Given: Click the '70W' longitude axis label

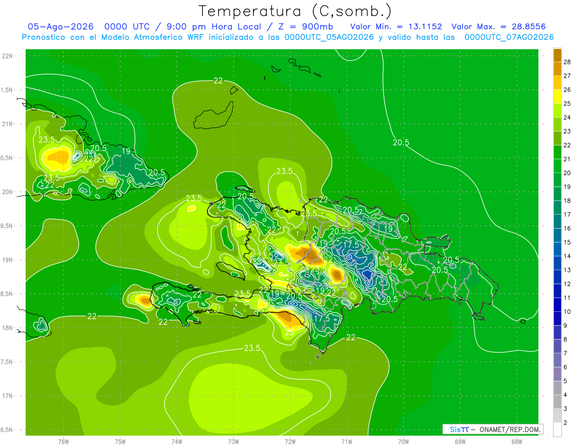Looking at the screenshot, I should (x=403, y=441).
